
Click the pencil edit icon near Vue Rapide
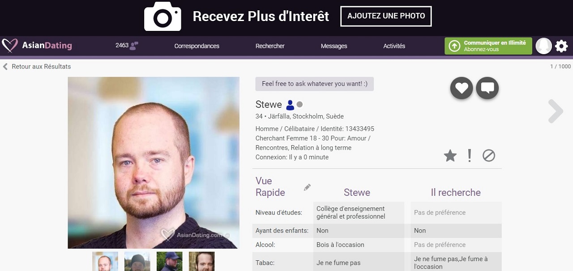pyautogui.click(x=307, y=187)
